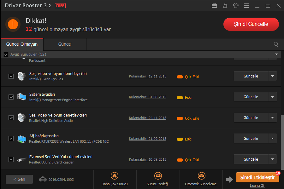Click the Daha Çok Sürücü gear icon
The image size is (284, 189).
(115, 176)
